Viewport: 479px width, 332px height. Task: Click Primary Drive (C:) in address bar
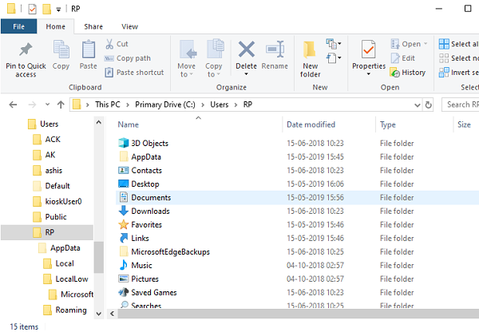[165, 105]
